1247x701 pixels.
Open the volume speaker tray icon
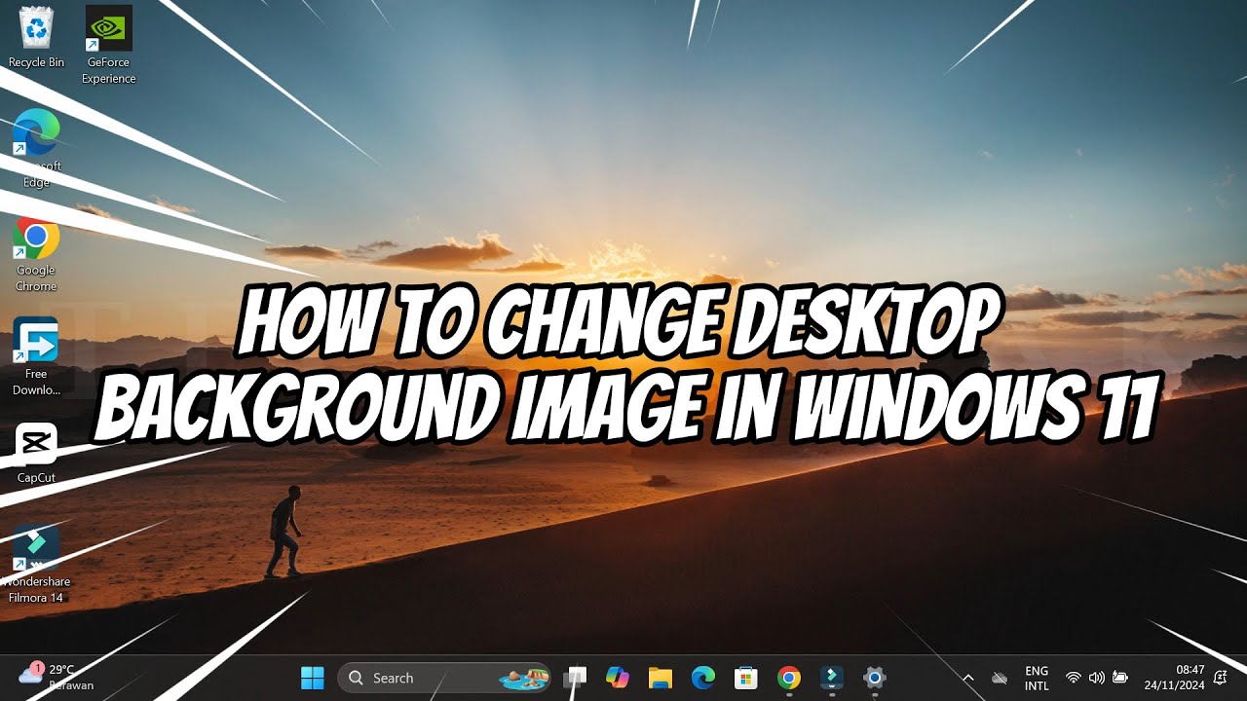pyautogui.click(x=1097, y=678)
